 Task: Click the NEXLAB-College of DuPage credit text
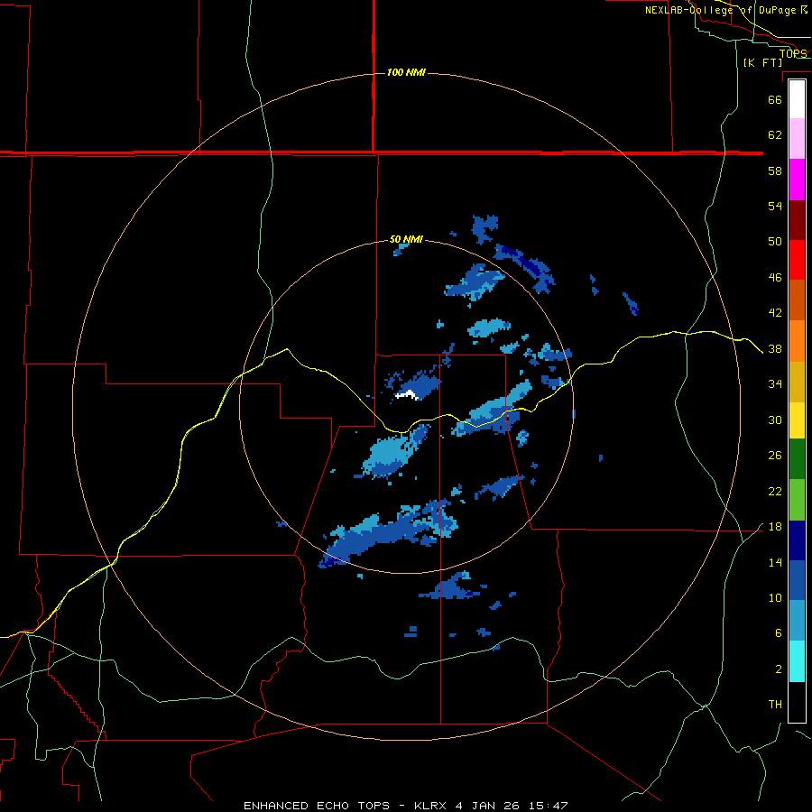726,10
